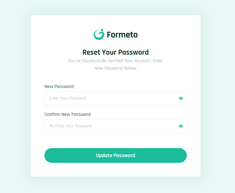The image size is (235, 193).
Task: Click the account verified subtitle text
Action: 115,61
